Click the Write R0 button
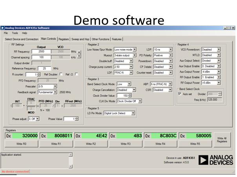 [21, 144]
